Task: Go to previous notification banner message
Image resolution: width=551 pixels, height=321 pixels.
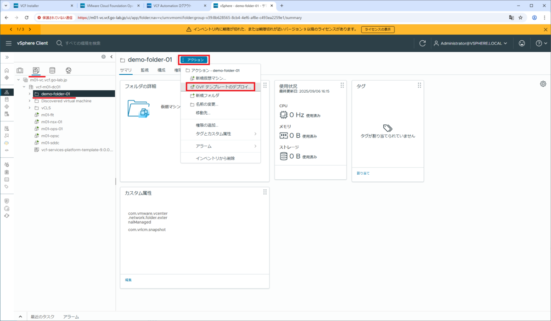Action: pyautogui.click(x=11, y=29)
